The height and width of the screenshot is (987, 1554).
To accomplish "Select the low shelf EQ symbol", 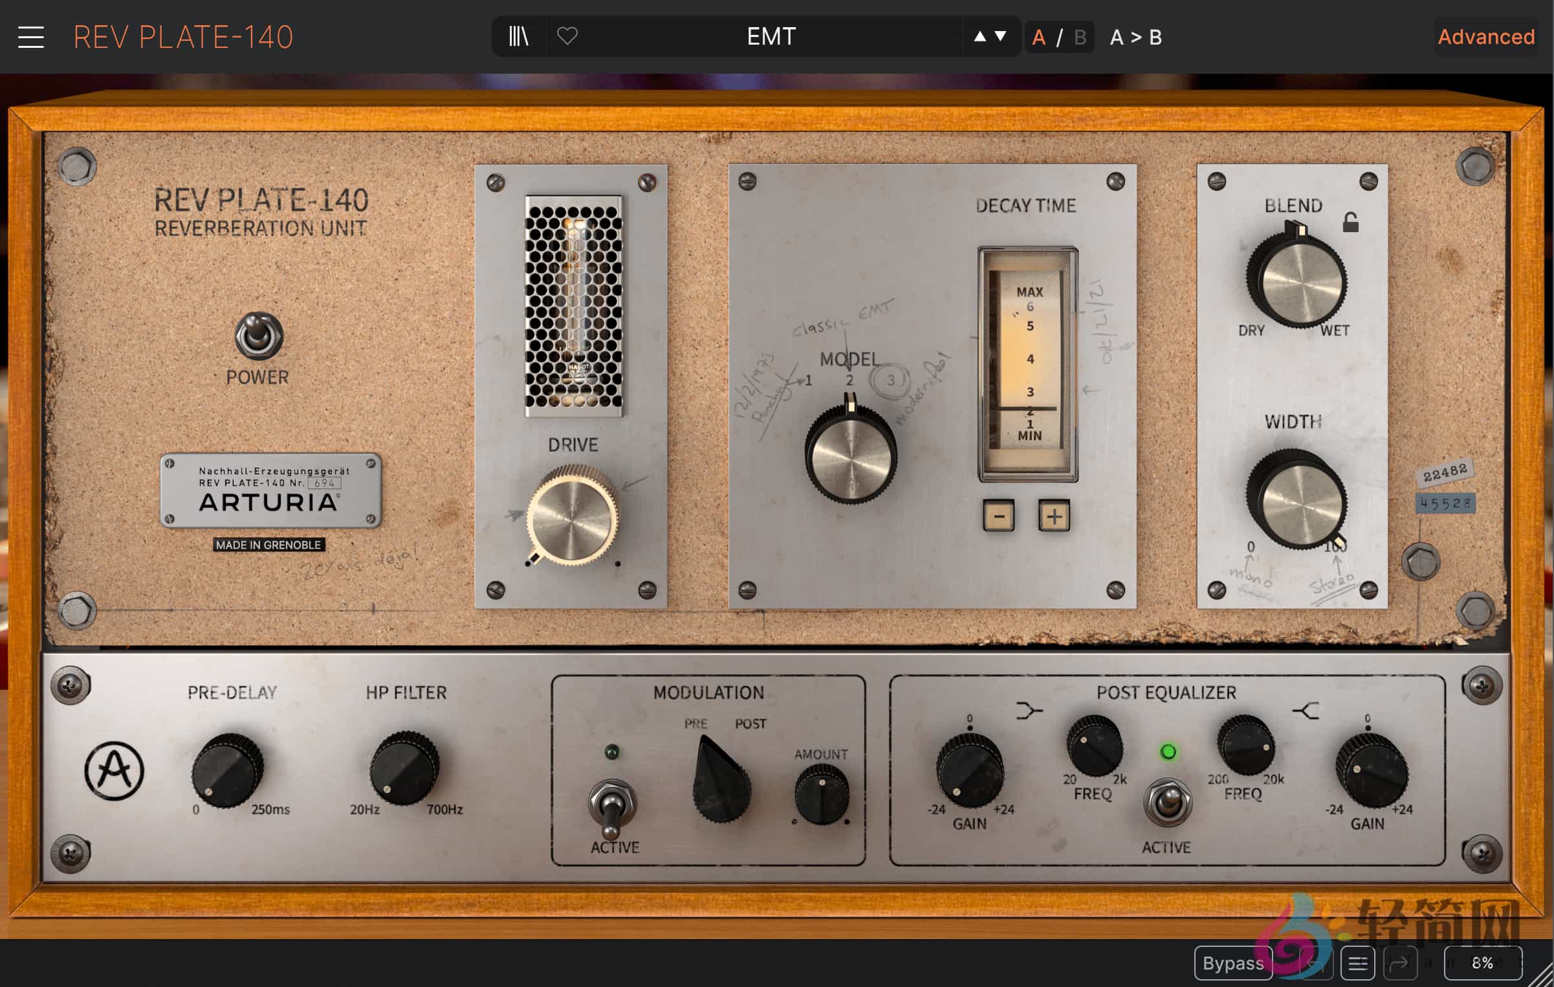I will [x=1028, y=711].
